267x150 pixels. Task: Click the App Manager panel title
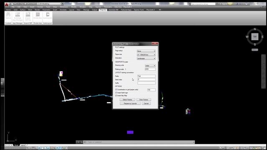coord(18,23)
